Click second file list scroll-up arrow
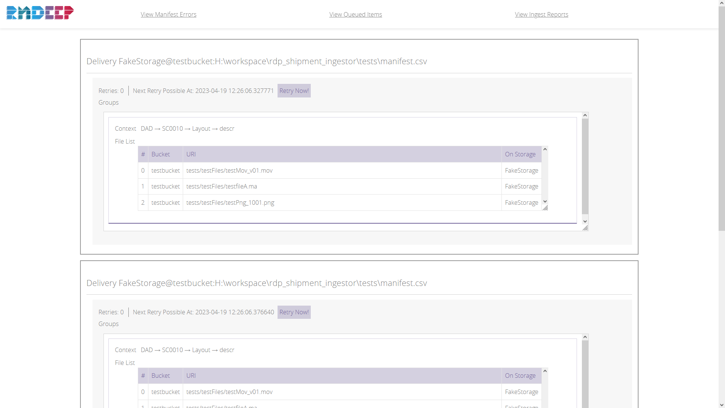725x408 pixels. [545, 371]
